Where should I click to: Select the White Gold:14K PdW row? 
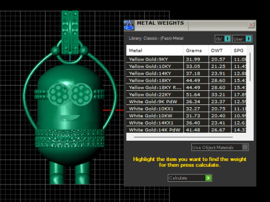click(186, 130)
